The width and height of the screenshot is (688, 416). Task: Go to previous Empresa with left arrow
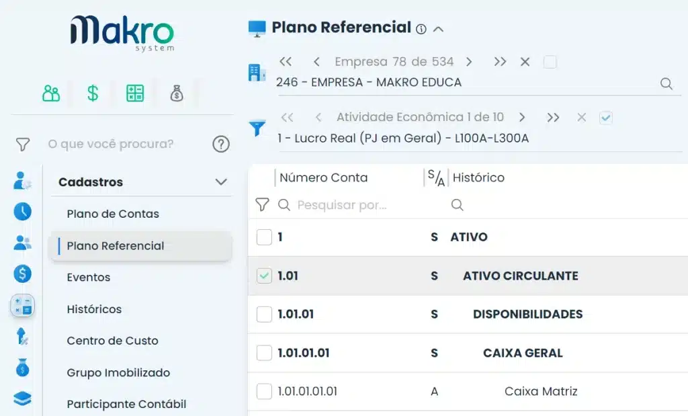click(x=316, y=61)
